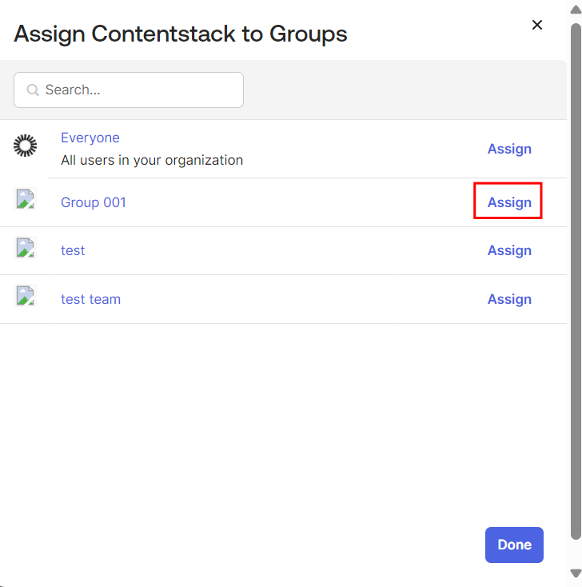Screen dimensions: 582x587
Task: Click the Done button
Action: [x=514, y=545]
